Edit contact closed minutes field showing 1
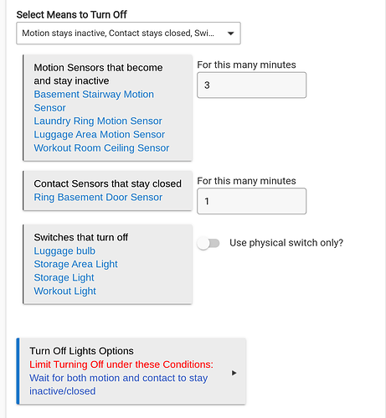The width and height of the screenshot is (386, 418). pyautogui.click(x=251, y=201)
